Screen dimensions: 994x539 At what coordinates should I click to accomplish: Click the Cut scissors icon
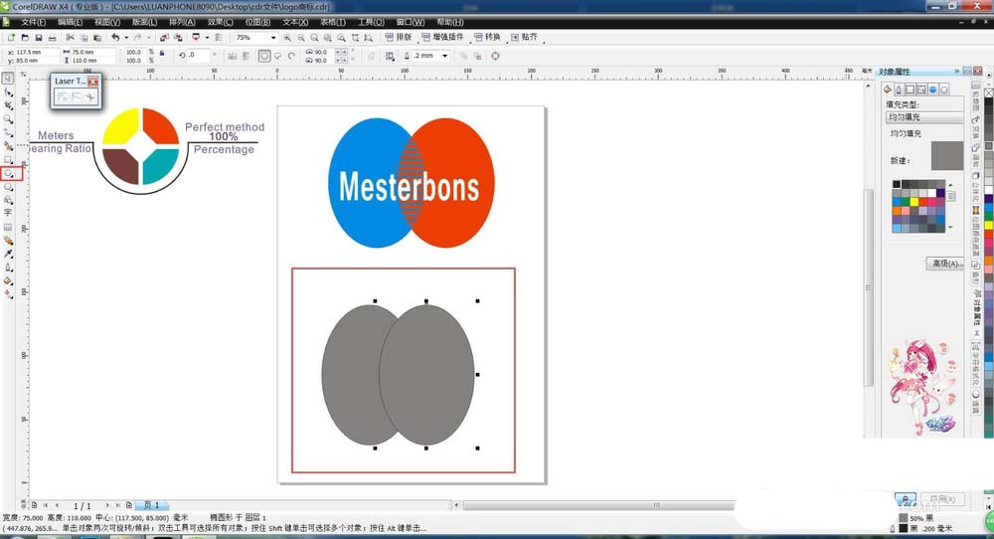click(x=71, y=38)
